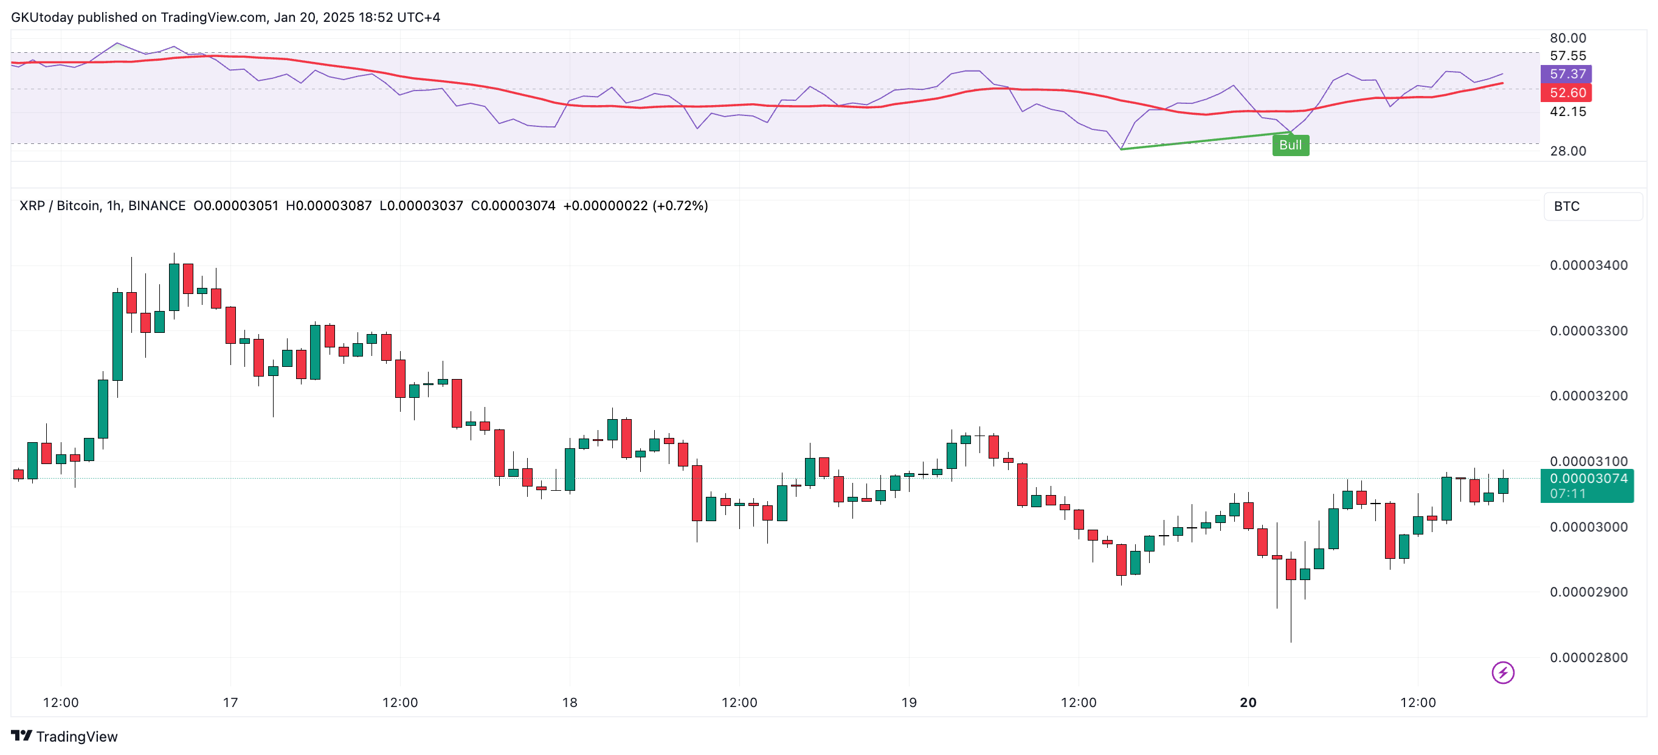The height and width of the screenshot is (755, 1658).
Task: Click the current price label 0.00003074
Action: [1588, 479]
